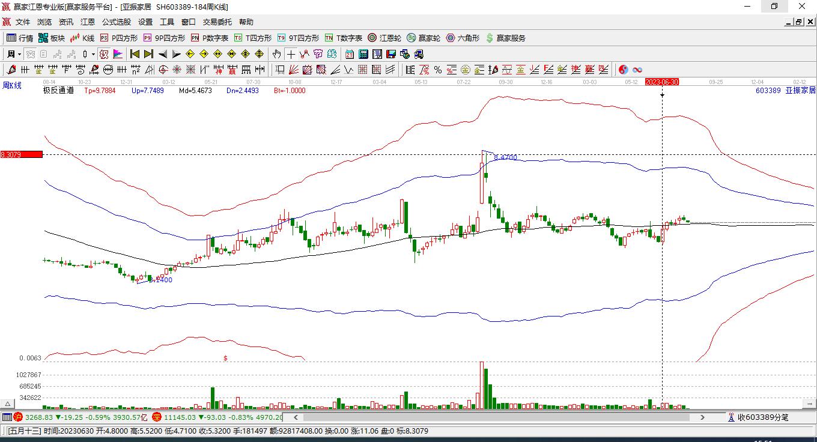Click the red 8.3079 price marker
Viewport: 817px width, 442px height.
tap(22, 154)
